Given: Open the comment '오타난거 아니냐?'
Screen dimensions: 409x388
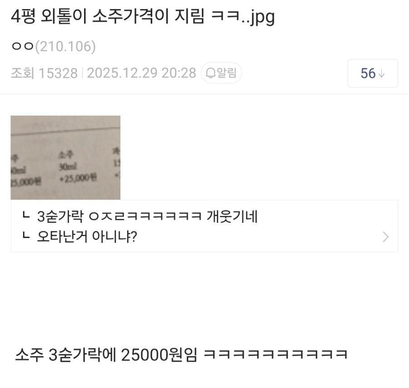Looking at the screenshot, I should [x=87, y=236].
